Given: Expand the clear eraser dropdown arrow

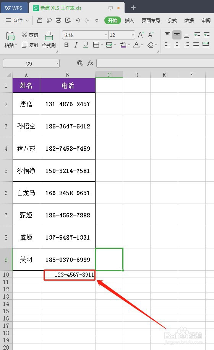Looking at the screenshot, I should (156, 45).
